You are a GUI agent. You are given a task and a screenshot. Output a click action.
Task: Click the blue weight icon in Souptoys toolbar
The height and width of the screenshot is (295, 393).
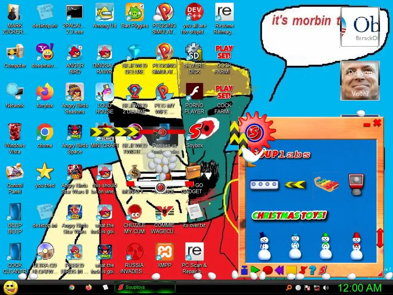[x=244, y=270]
